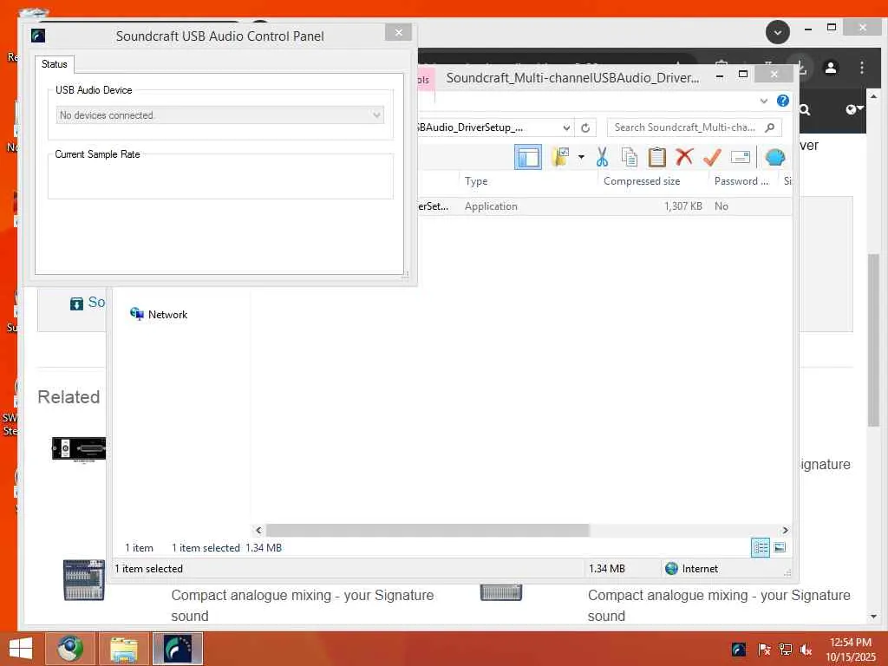Click the blue shell icon in toolbar
Image resolution: width=888 pixels, height=666 pixels.
(774, 157)
